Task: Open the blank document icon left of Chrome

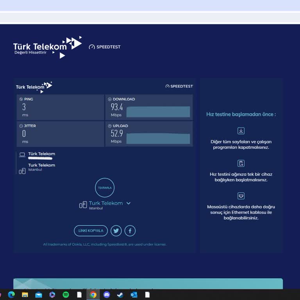Action: click(x=79, y=295)
